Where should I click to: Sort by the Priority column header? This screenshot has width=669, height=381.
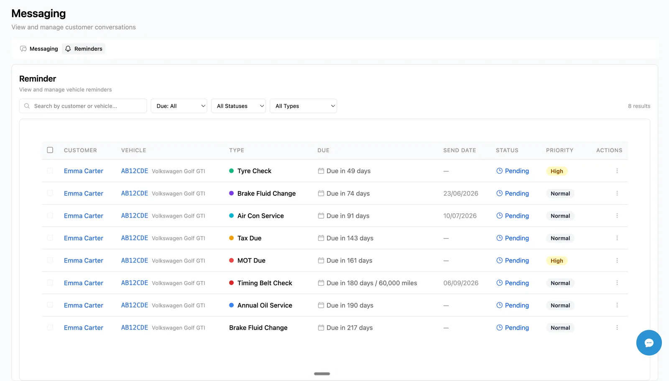(559, 151)
